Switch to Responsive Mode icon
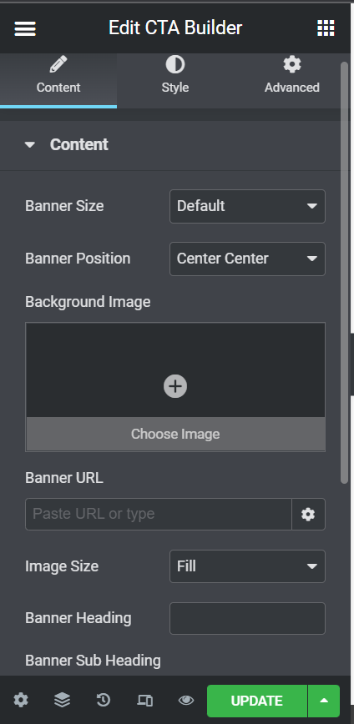 click(144, 701)
